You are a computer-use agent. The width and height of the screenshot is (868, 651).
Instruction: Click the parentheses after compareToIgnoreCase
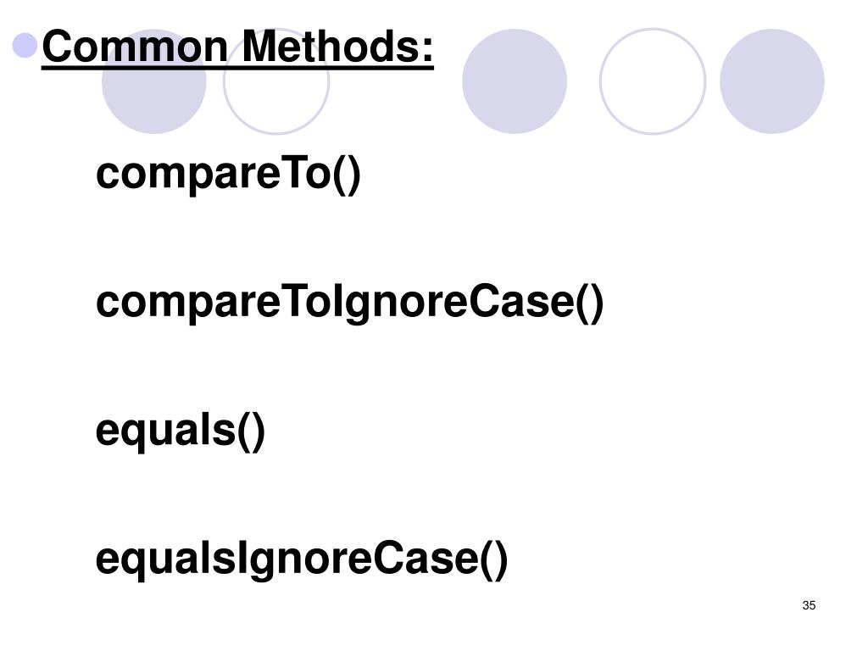589,303
